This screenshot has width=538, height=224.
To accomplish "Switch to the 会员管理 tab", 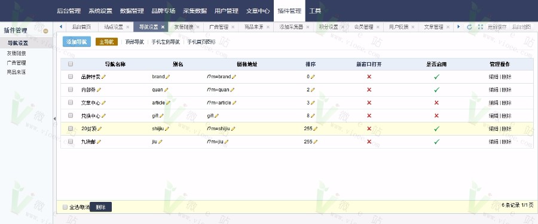I will (x=363, y=27).
